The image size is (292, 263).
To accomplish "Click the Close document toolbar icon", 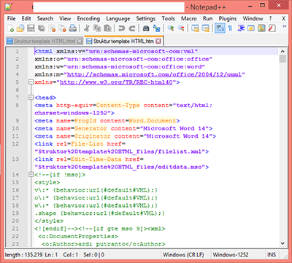I will [x=52, y=28].
